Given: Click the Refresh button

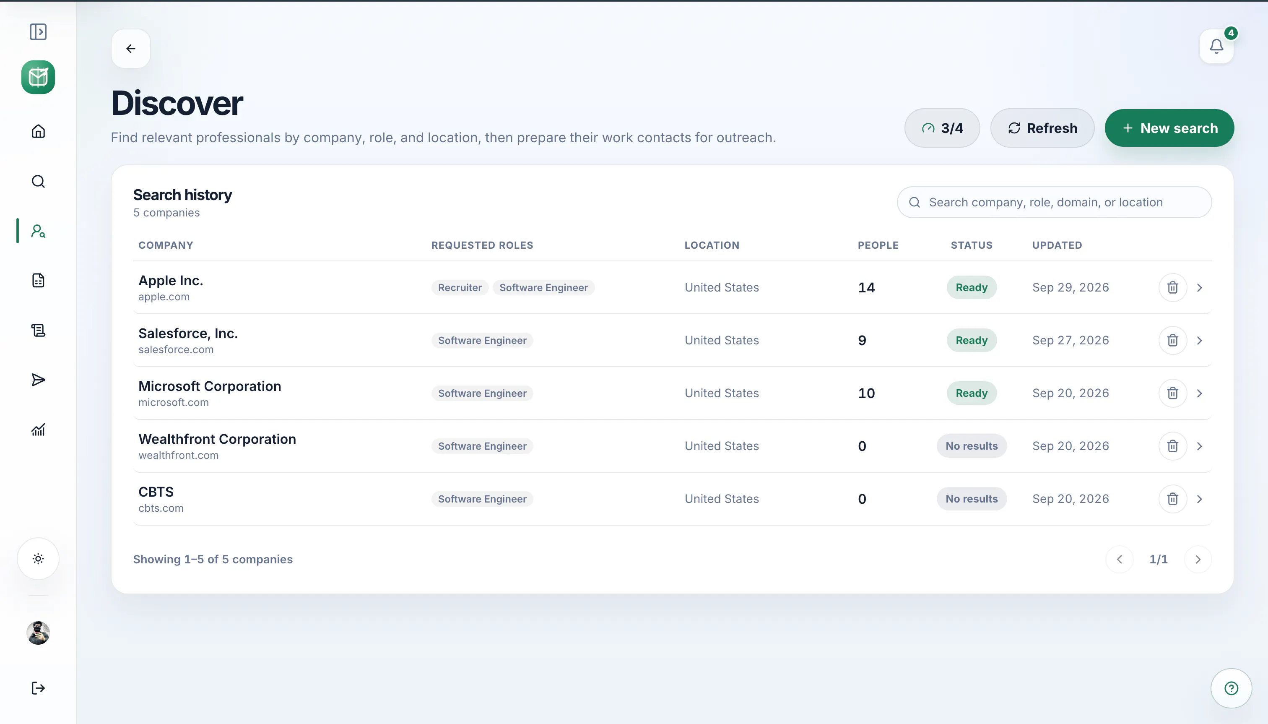Looking at the screenshot, I should click(x=1042, y=128).
